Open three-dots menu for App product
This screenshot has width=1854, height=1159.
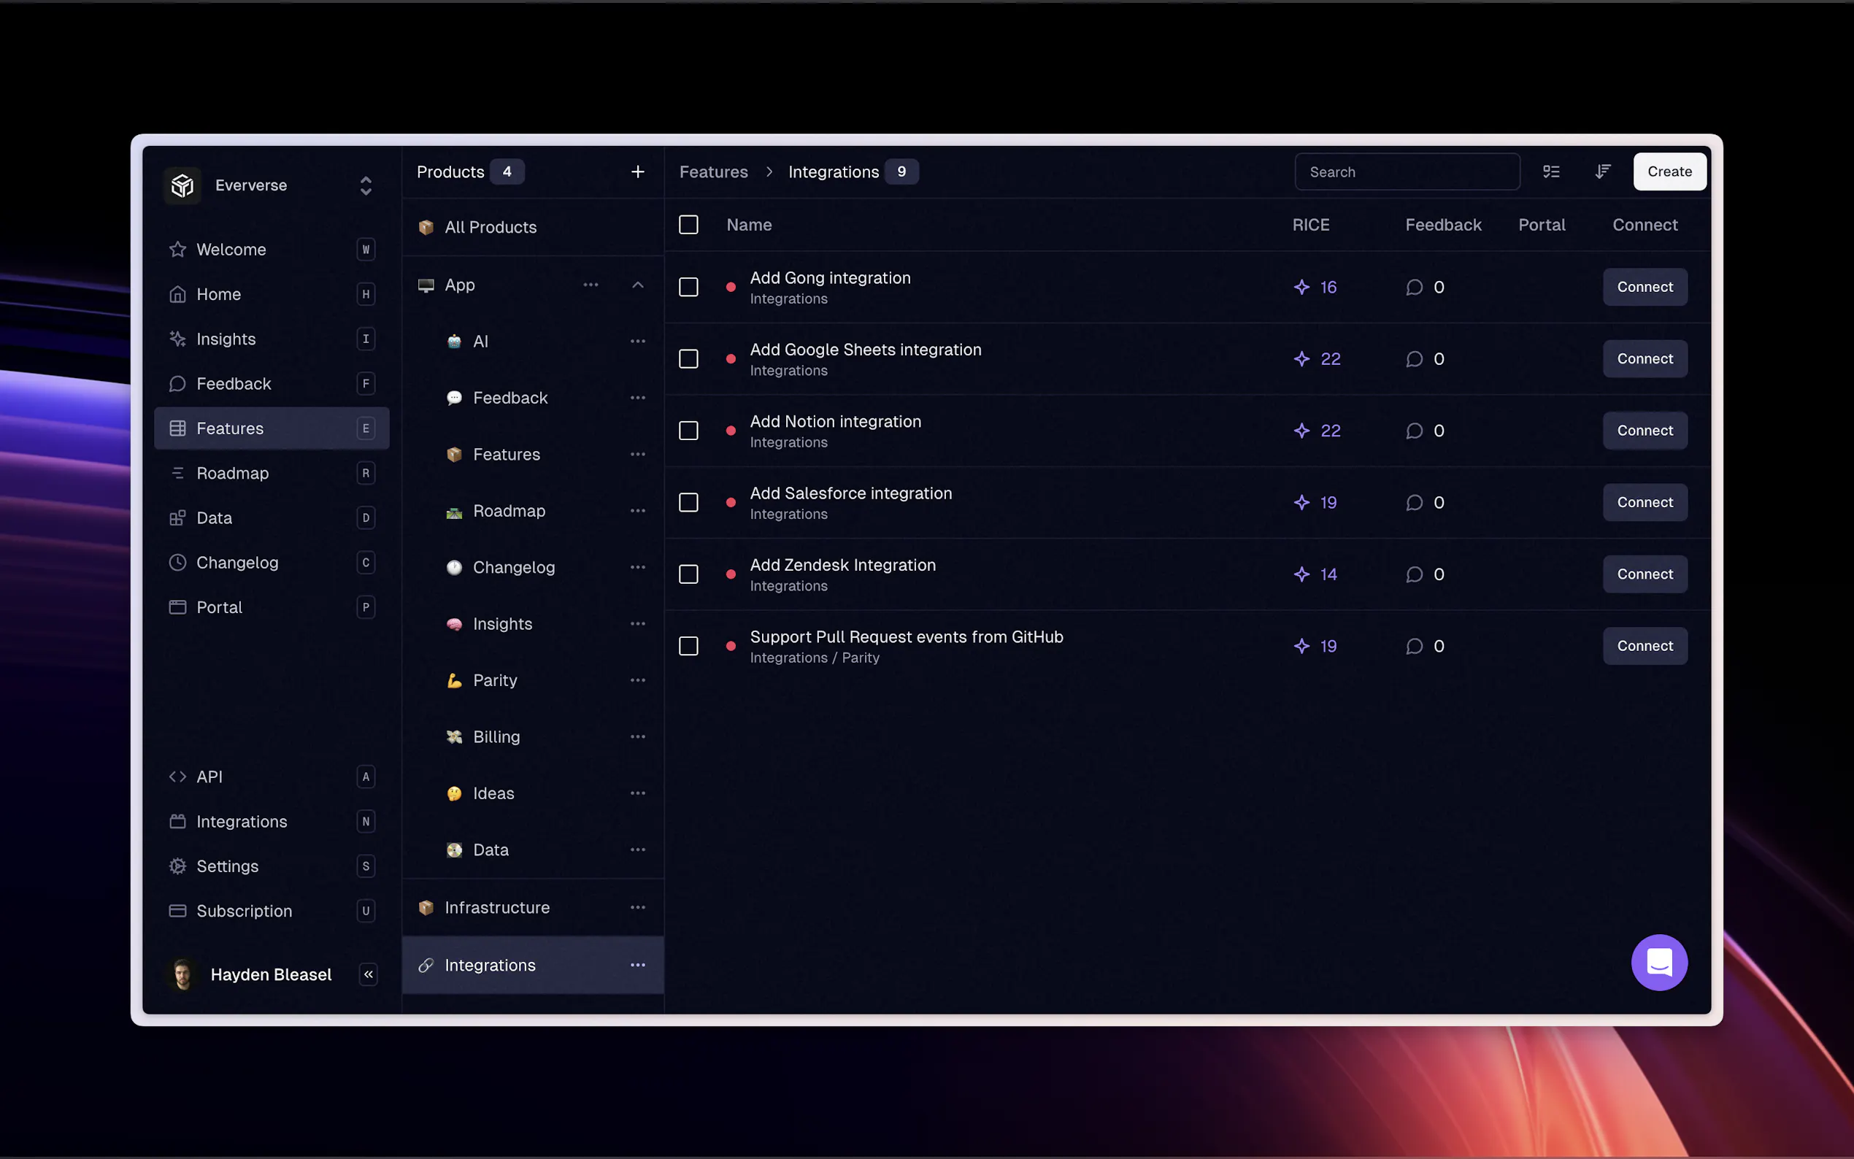tap(591, 285)
